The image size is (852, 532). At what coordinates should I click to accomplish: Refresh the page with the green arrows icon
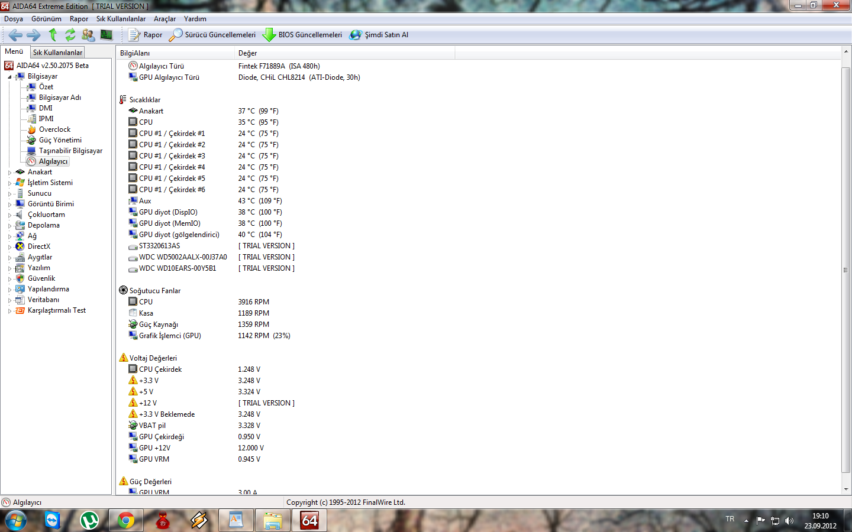[70, 35]
